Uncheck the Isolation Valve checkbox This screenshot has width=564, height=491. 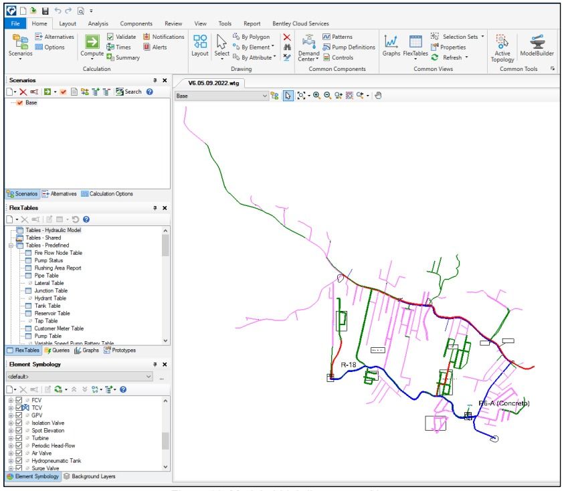pos(17,422)
